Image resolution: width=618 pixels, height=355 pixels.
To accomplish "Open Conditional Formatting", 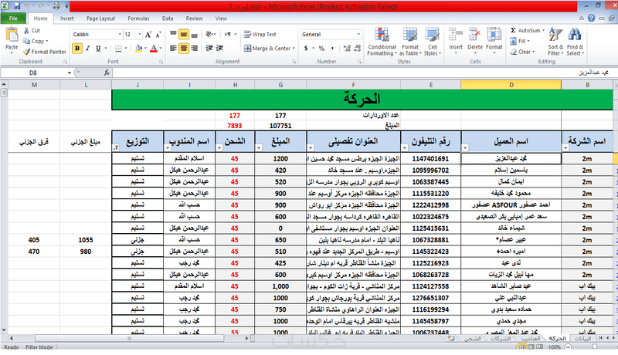I will 382,42.
